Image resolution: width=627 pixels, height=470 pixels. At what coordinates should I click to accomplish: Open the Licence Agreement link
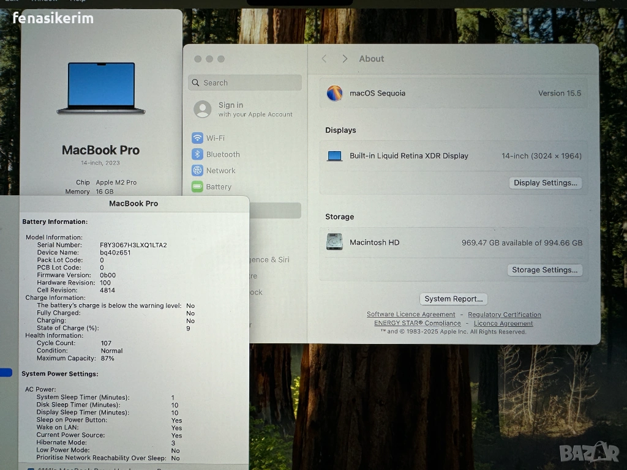click(x=503, y=323)
